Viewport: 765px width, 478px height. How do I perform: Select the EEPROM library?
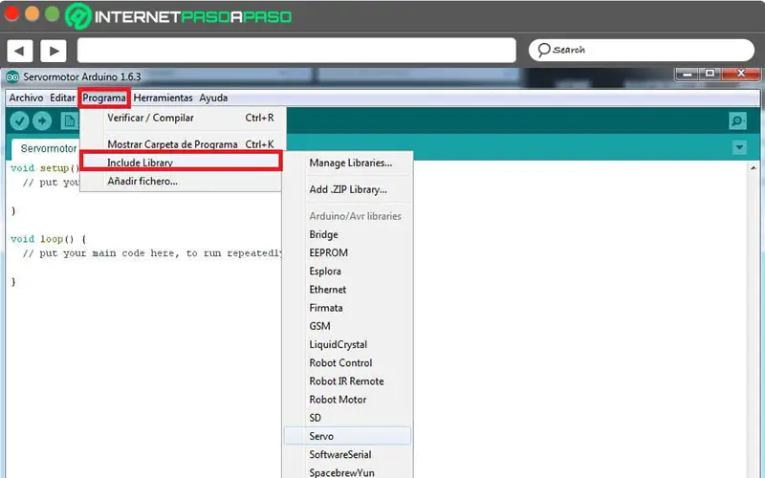[x=348, y=252]
